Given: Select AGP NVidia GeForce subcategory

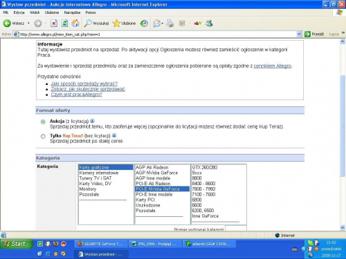Looking at the screenshot, I should click(162, 173).
